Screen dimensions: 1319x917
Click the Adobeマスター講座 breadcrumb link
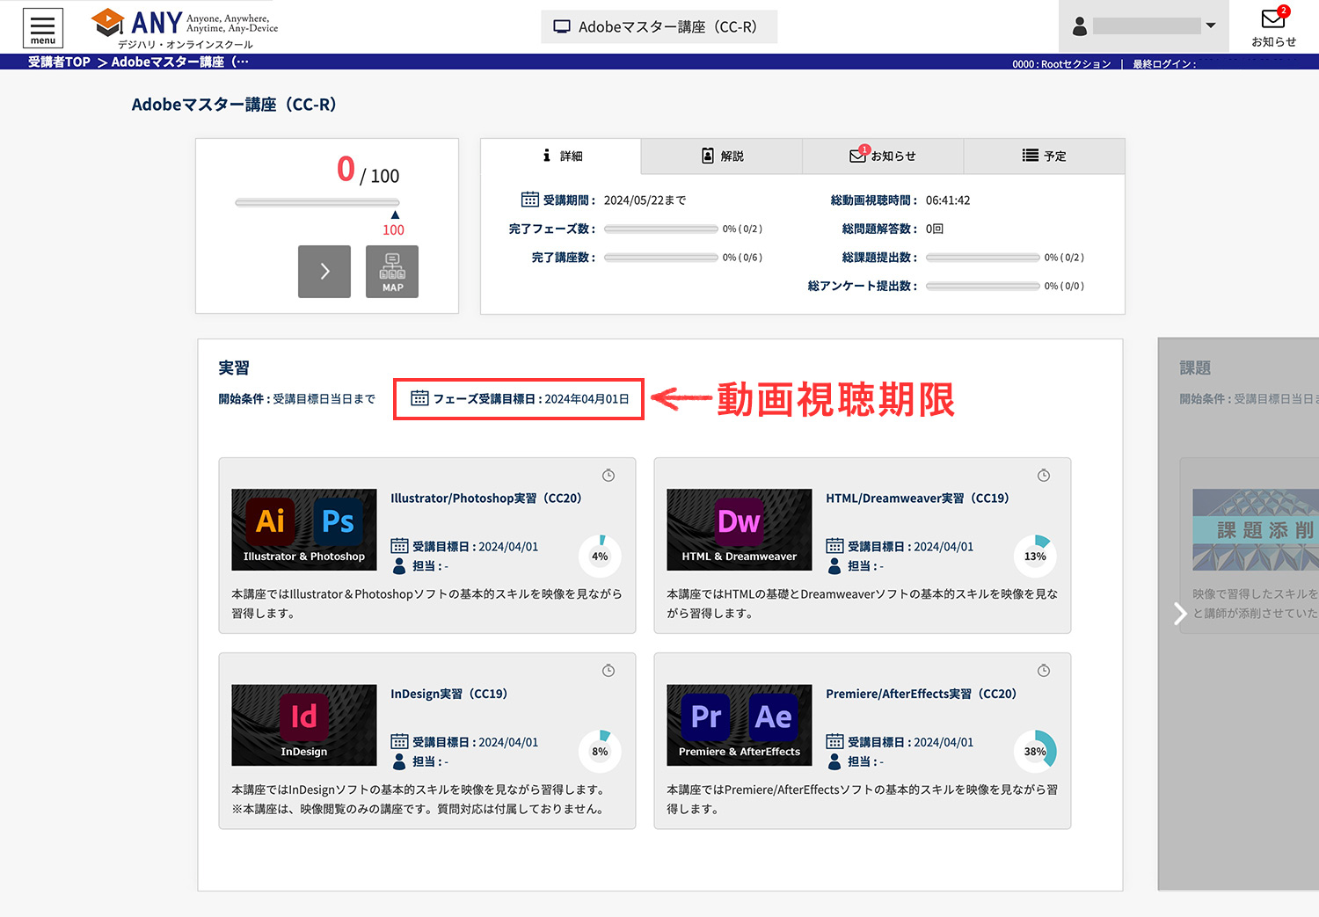179,62
